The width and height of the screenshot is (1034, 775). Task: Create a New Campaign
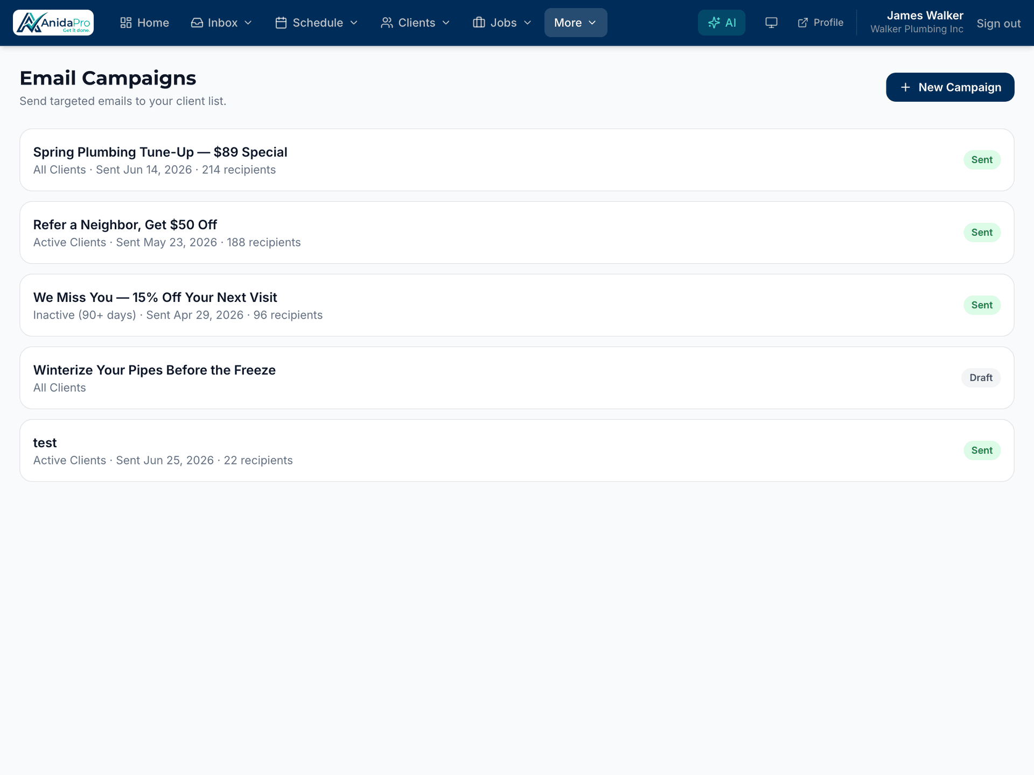(x=950, y=87)
